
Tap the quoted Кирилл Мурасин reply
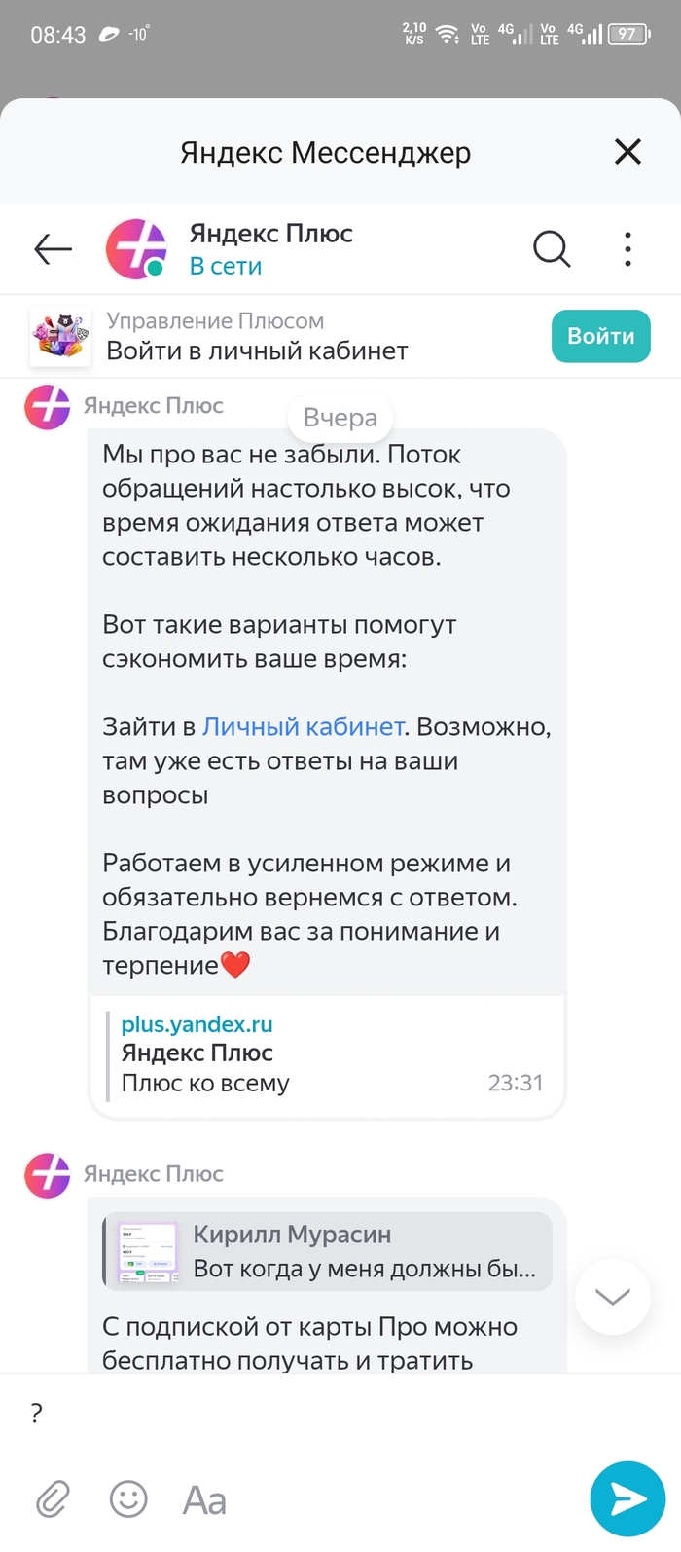pos(327,1251)
